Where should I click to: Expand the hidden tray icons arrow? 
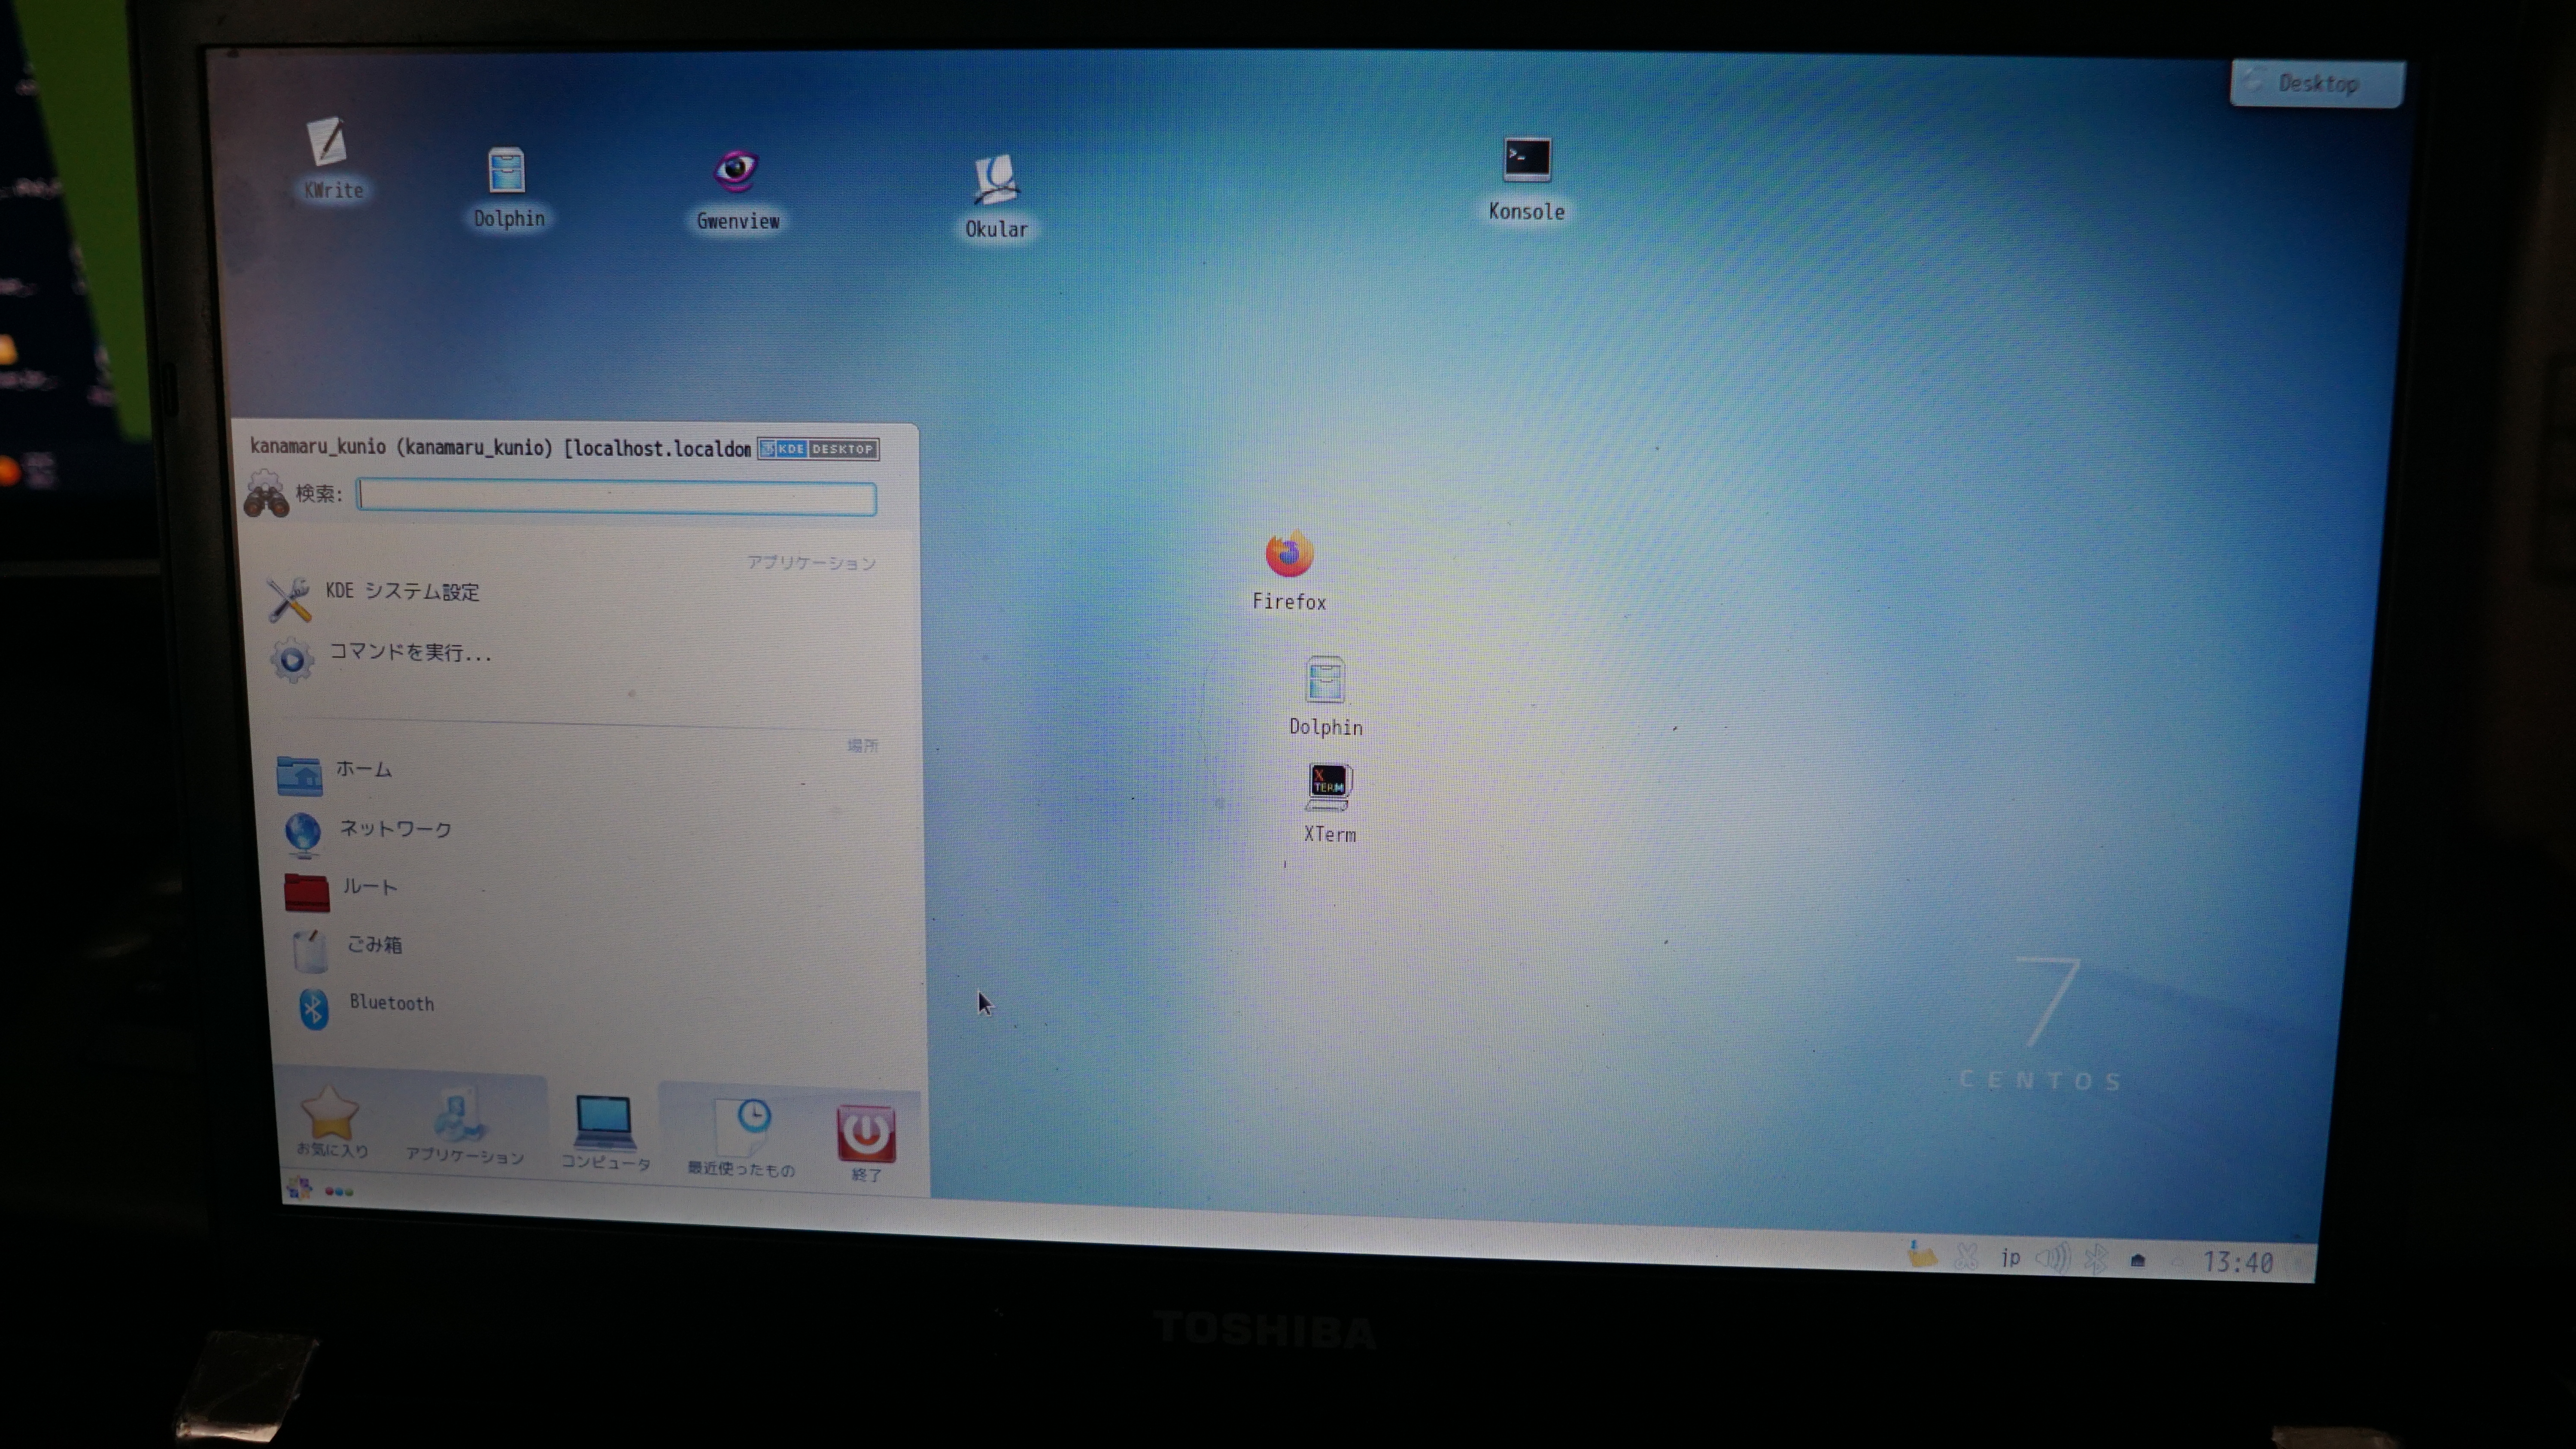tap(2177, 1262)
